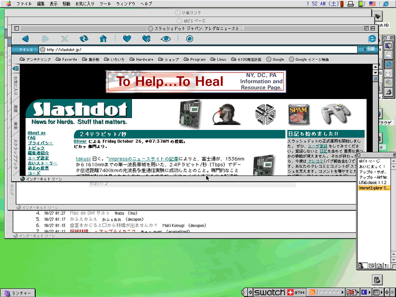Collapse the control strip with its left end tab
The image size is (396, 297).
244,293
